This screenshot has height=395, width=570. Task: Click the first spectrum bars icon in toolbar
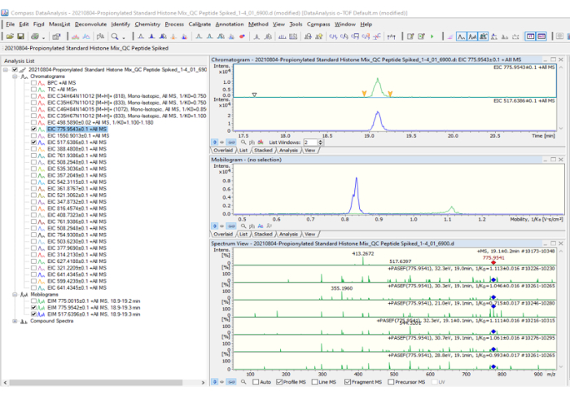282,37
